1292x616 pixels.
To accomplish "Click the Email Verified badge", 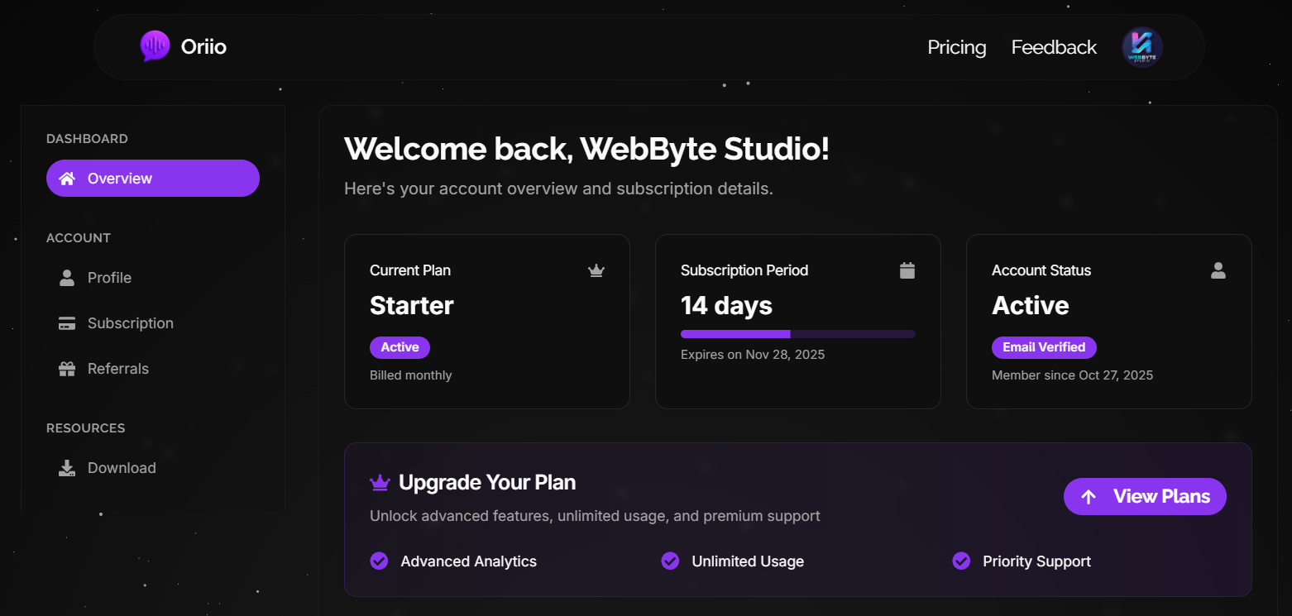I will pyautogui.click(x=1044, y=347).
